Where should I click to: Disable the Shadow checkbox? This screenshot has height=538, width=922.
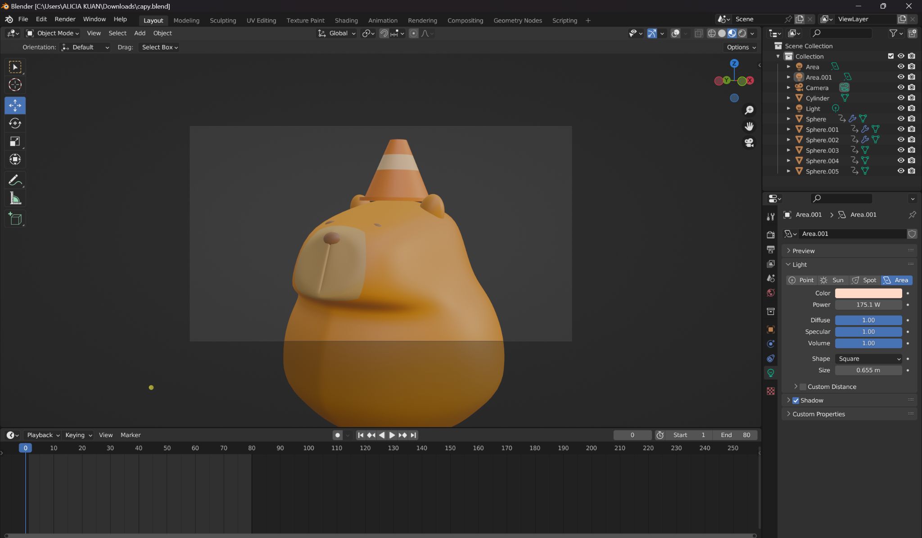(x=796, y=400)
